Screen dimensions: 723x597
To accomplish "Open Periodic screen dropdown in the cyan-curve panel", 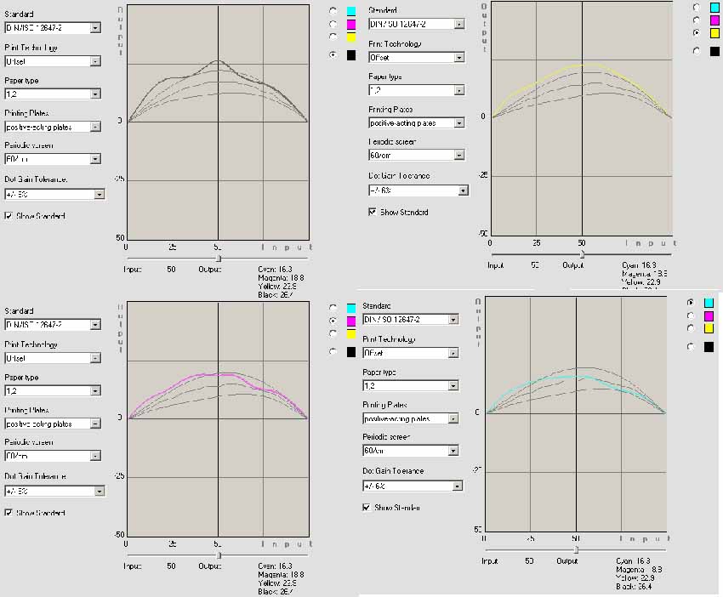I will [453, 451].
